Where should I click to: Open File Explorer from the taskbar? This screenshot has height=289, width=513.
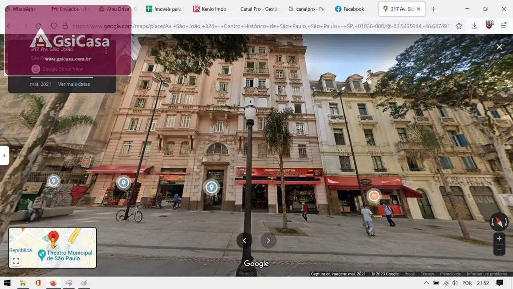[x=23, y=283]
